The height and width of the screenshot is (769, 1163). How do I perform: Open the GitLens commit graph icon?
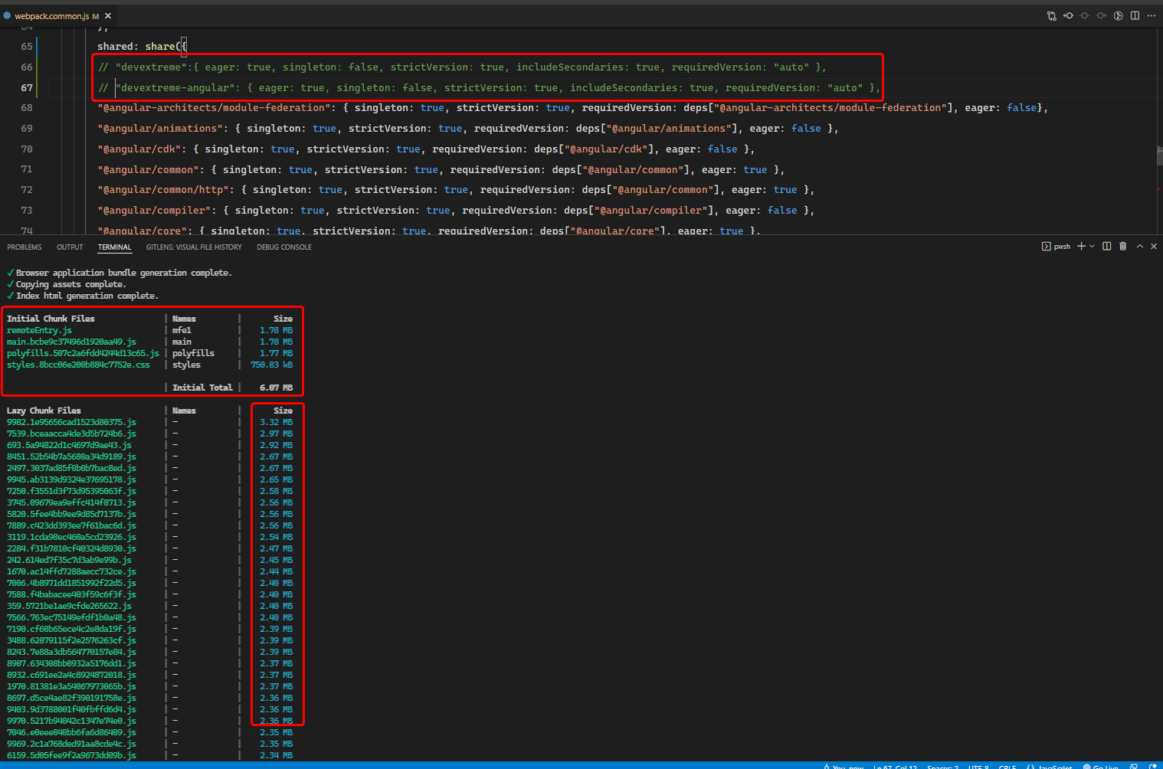coord(1051,15)
